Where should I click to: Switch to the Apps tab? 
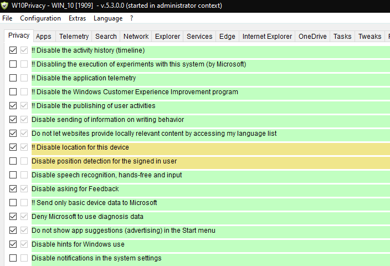44,37
